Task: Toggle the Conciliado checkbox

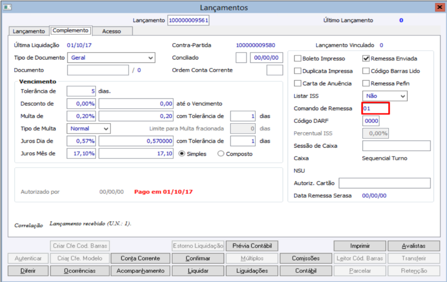Action: tap(241, 58)
